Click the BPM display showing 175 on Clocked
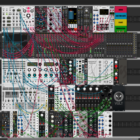Viewport: 140px width, 140px height. pos(19,10)
